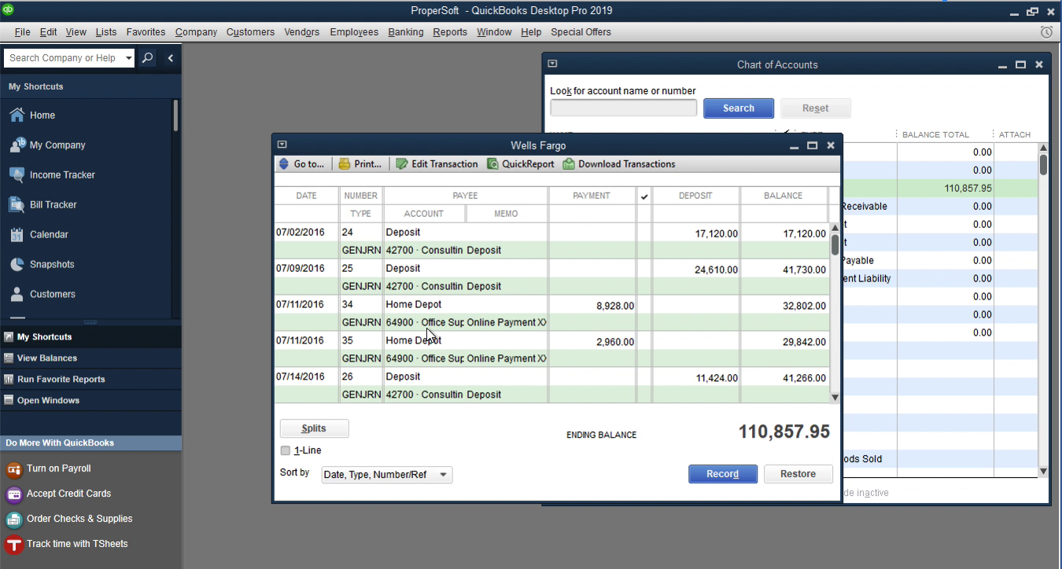This screenshot has height=569, width=1062.
Task: Click the Print... toolbar button
Action: [x=360, y=163]
